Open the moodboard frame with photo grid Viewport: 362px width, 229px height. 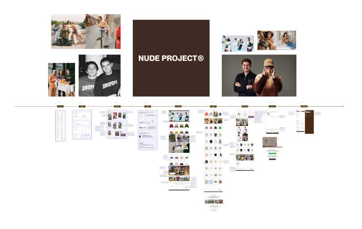click(117, 124)
